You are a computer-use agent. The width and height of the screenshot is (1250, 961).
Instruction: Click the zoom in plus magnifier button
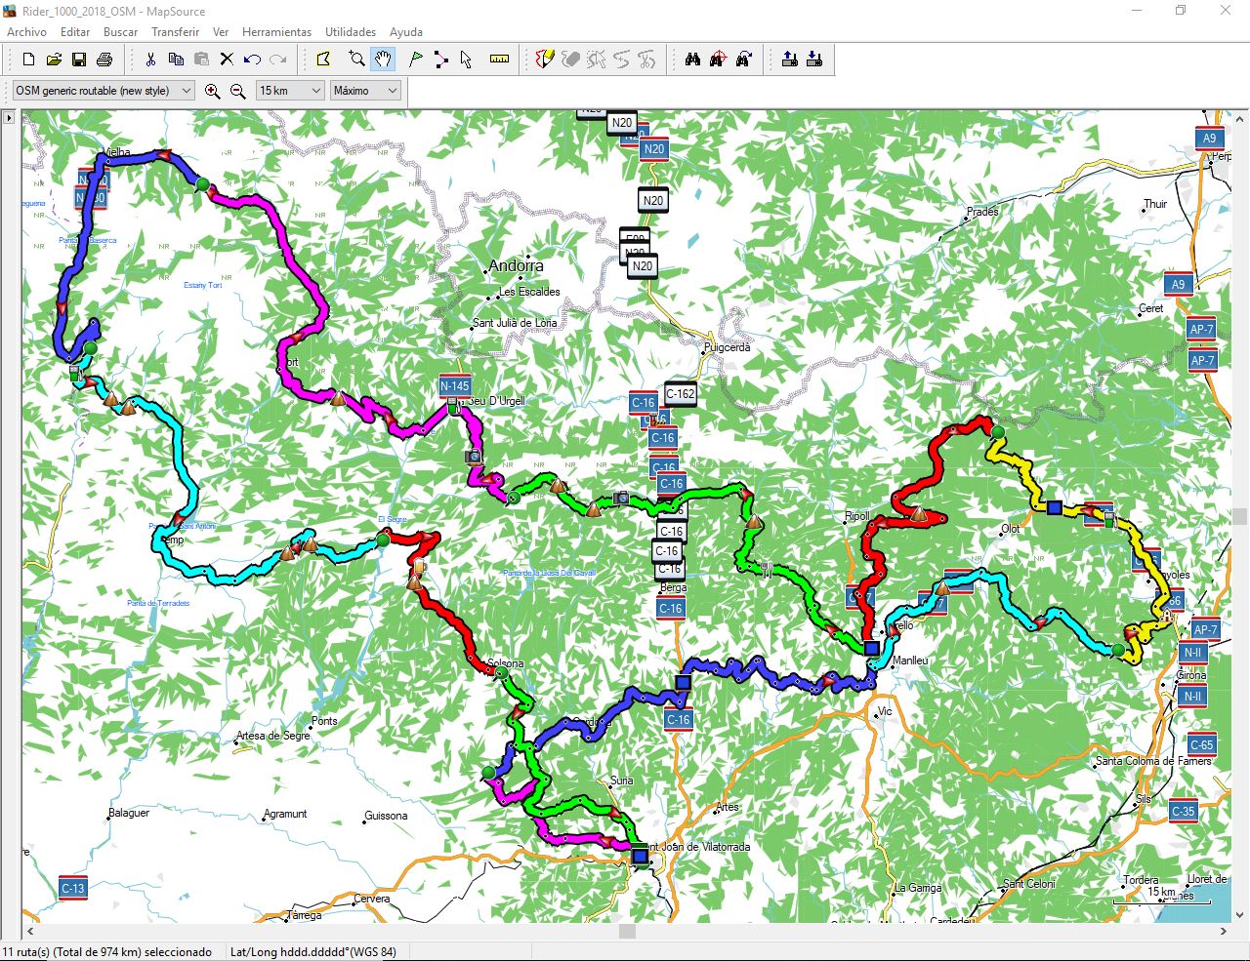point(213,91)
